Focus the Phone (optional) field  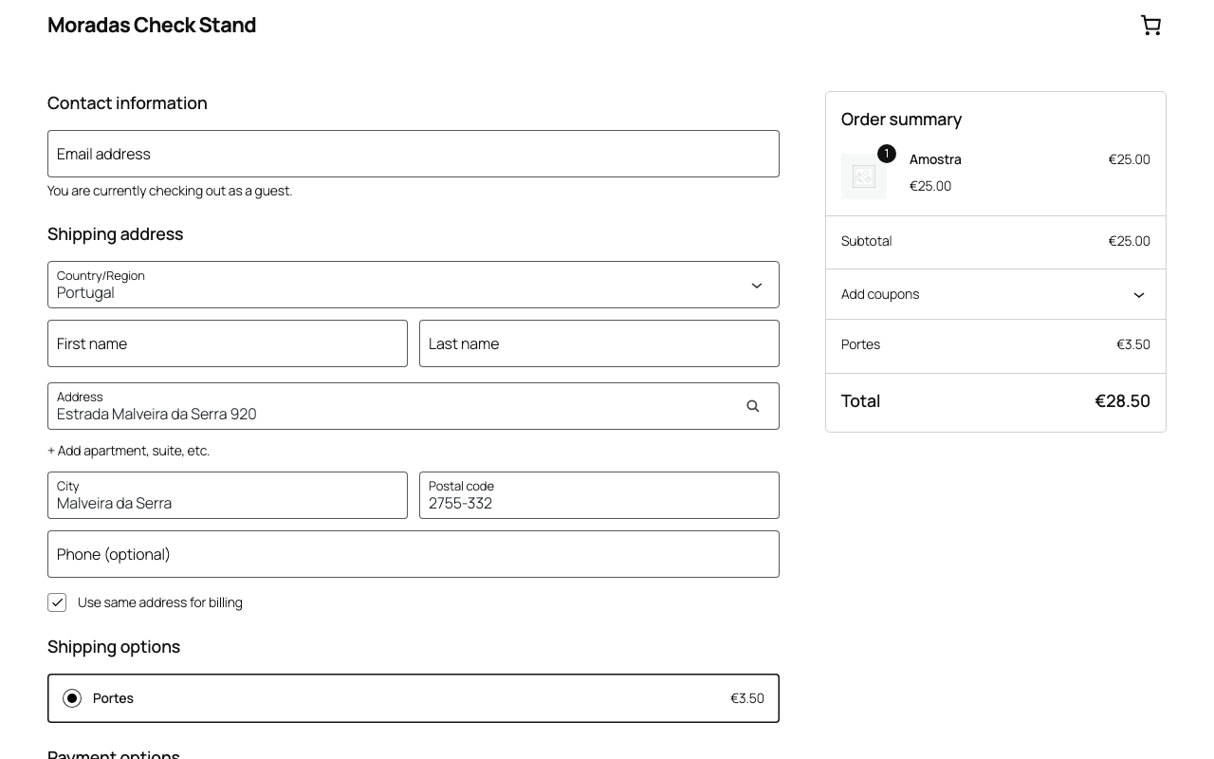click(414, 554)
